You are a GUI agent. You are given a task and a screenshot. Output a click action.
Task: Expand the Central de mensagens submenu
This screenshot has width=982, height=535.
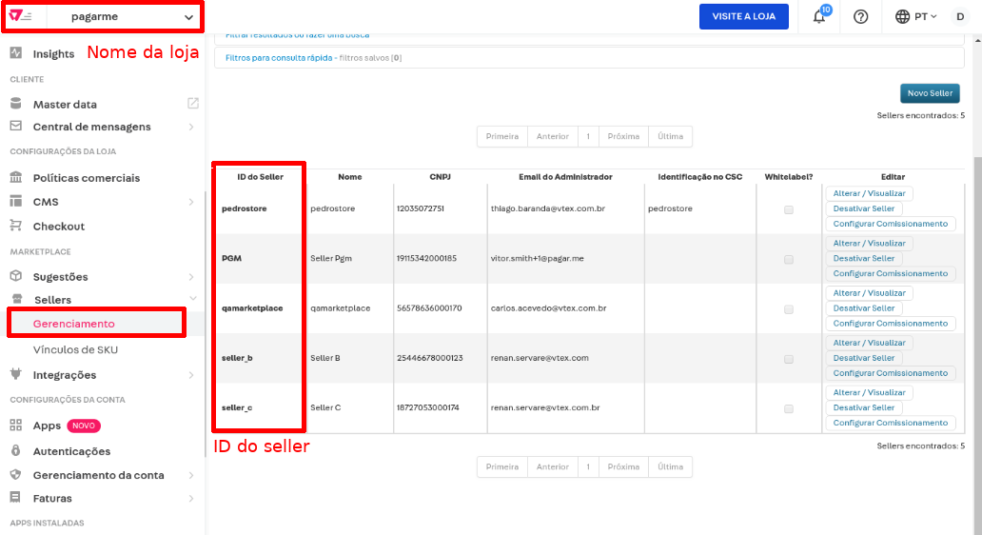point(191,127)
